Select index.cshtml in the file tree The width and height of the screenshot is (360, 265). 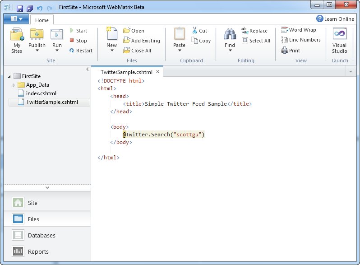click(37, 93)
